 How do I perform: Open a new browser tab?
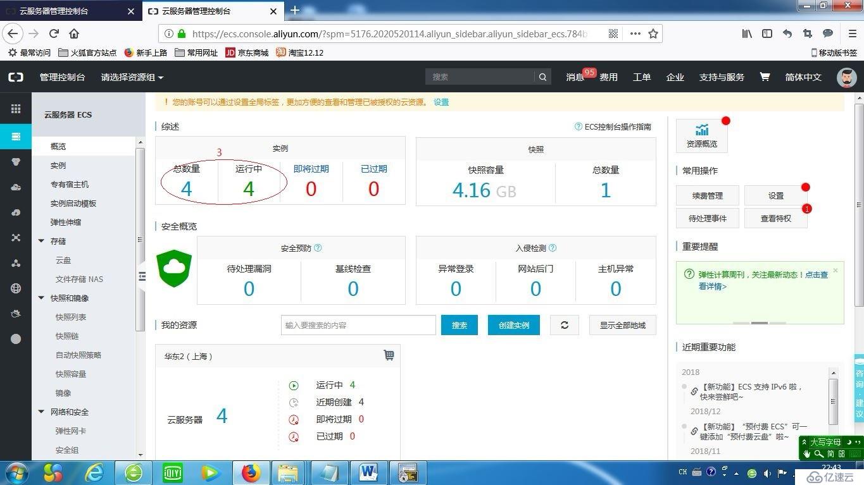(295, 10)
